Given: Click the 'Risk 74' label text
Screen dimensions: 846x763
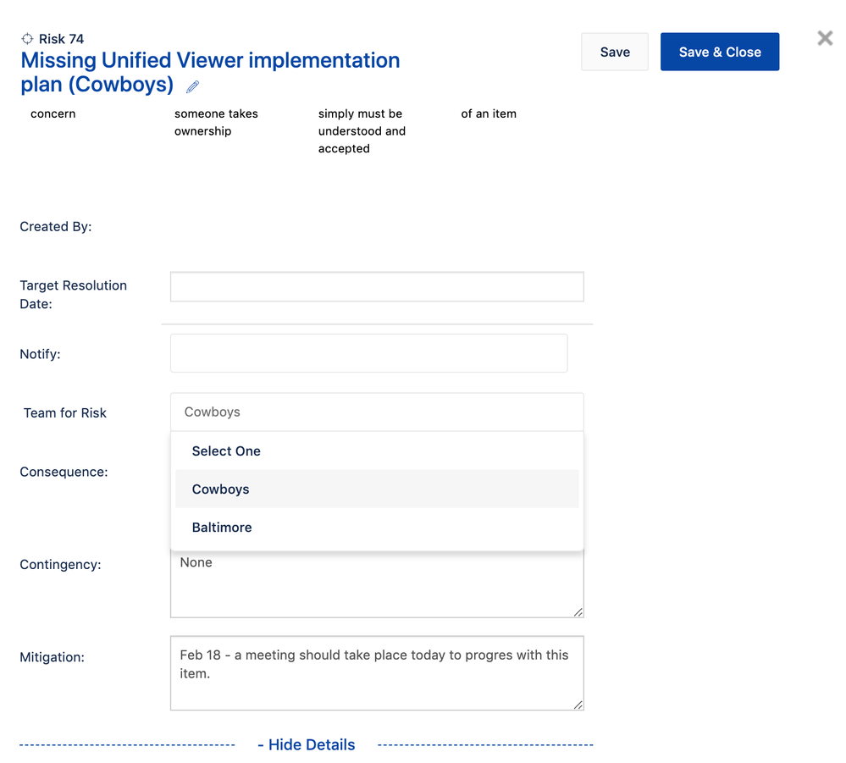Looking at the screenshot, I should (61, 39).
